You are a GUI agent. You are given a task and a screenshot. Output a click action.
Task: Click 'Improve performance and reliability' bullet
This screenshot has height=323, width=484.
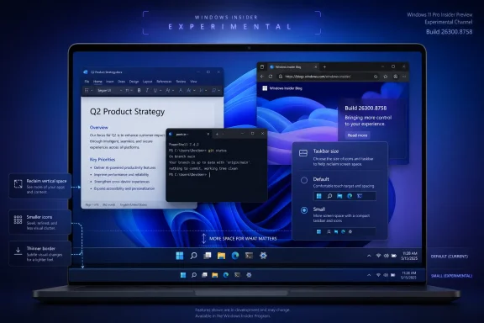tap(121, 175)
